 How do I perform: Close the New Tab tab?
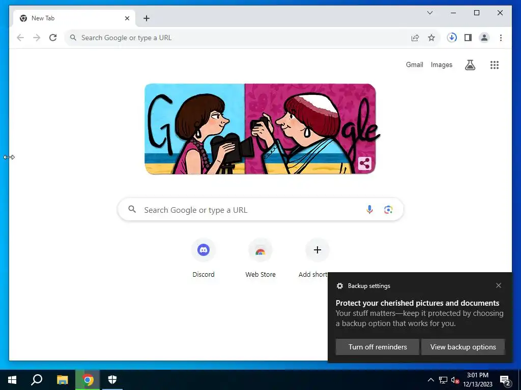[127, 18]
